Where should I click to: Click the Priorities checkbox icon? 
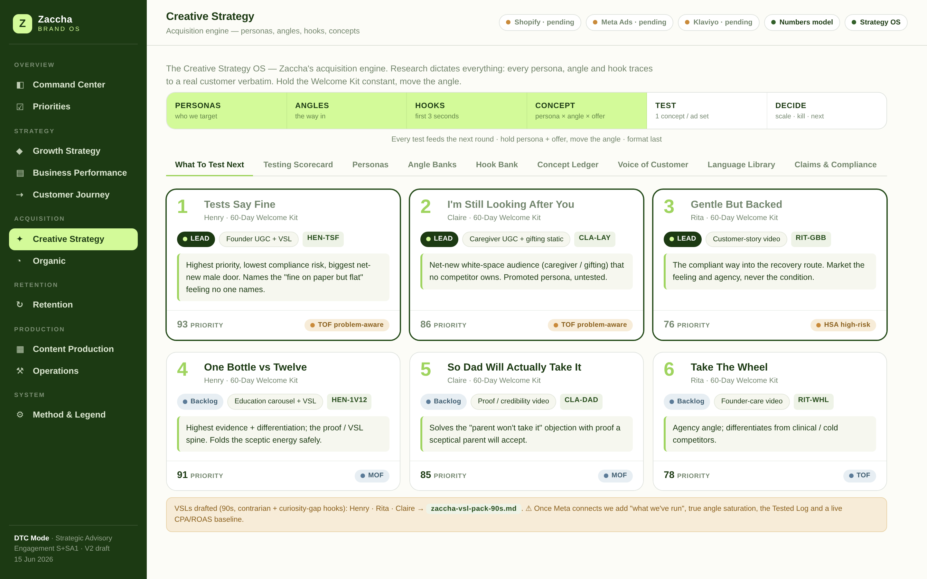coord(20,106)
